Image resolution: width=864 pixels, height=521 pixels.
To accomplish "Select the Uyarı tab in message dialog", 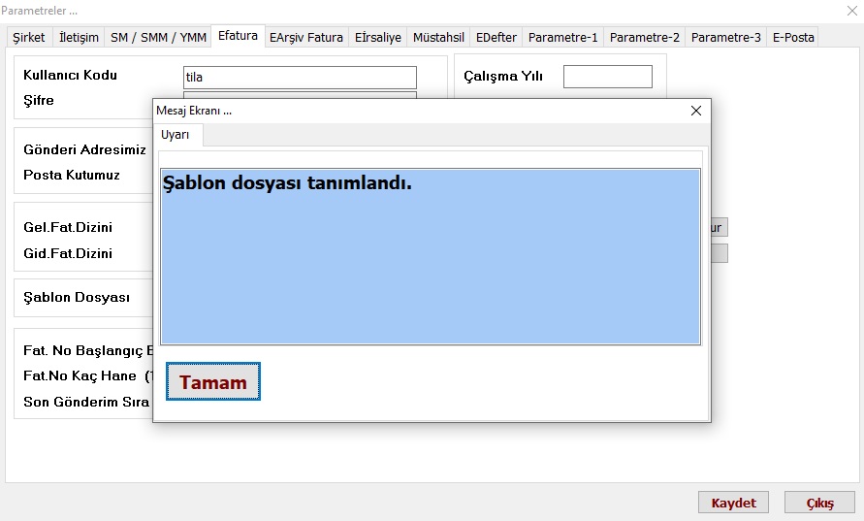I will click(176, 136).
